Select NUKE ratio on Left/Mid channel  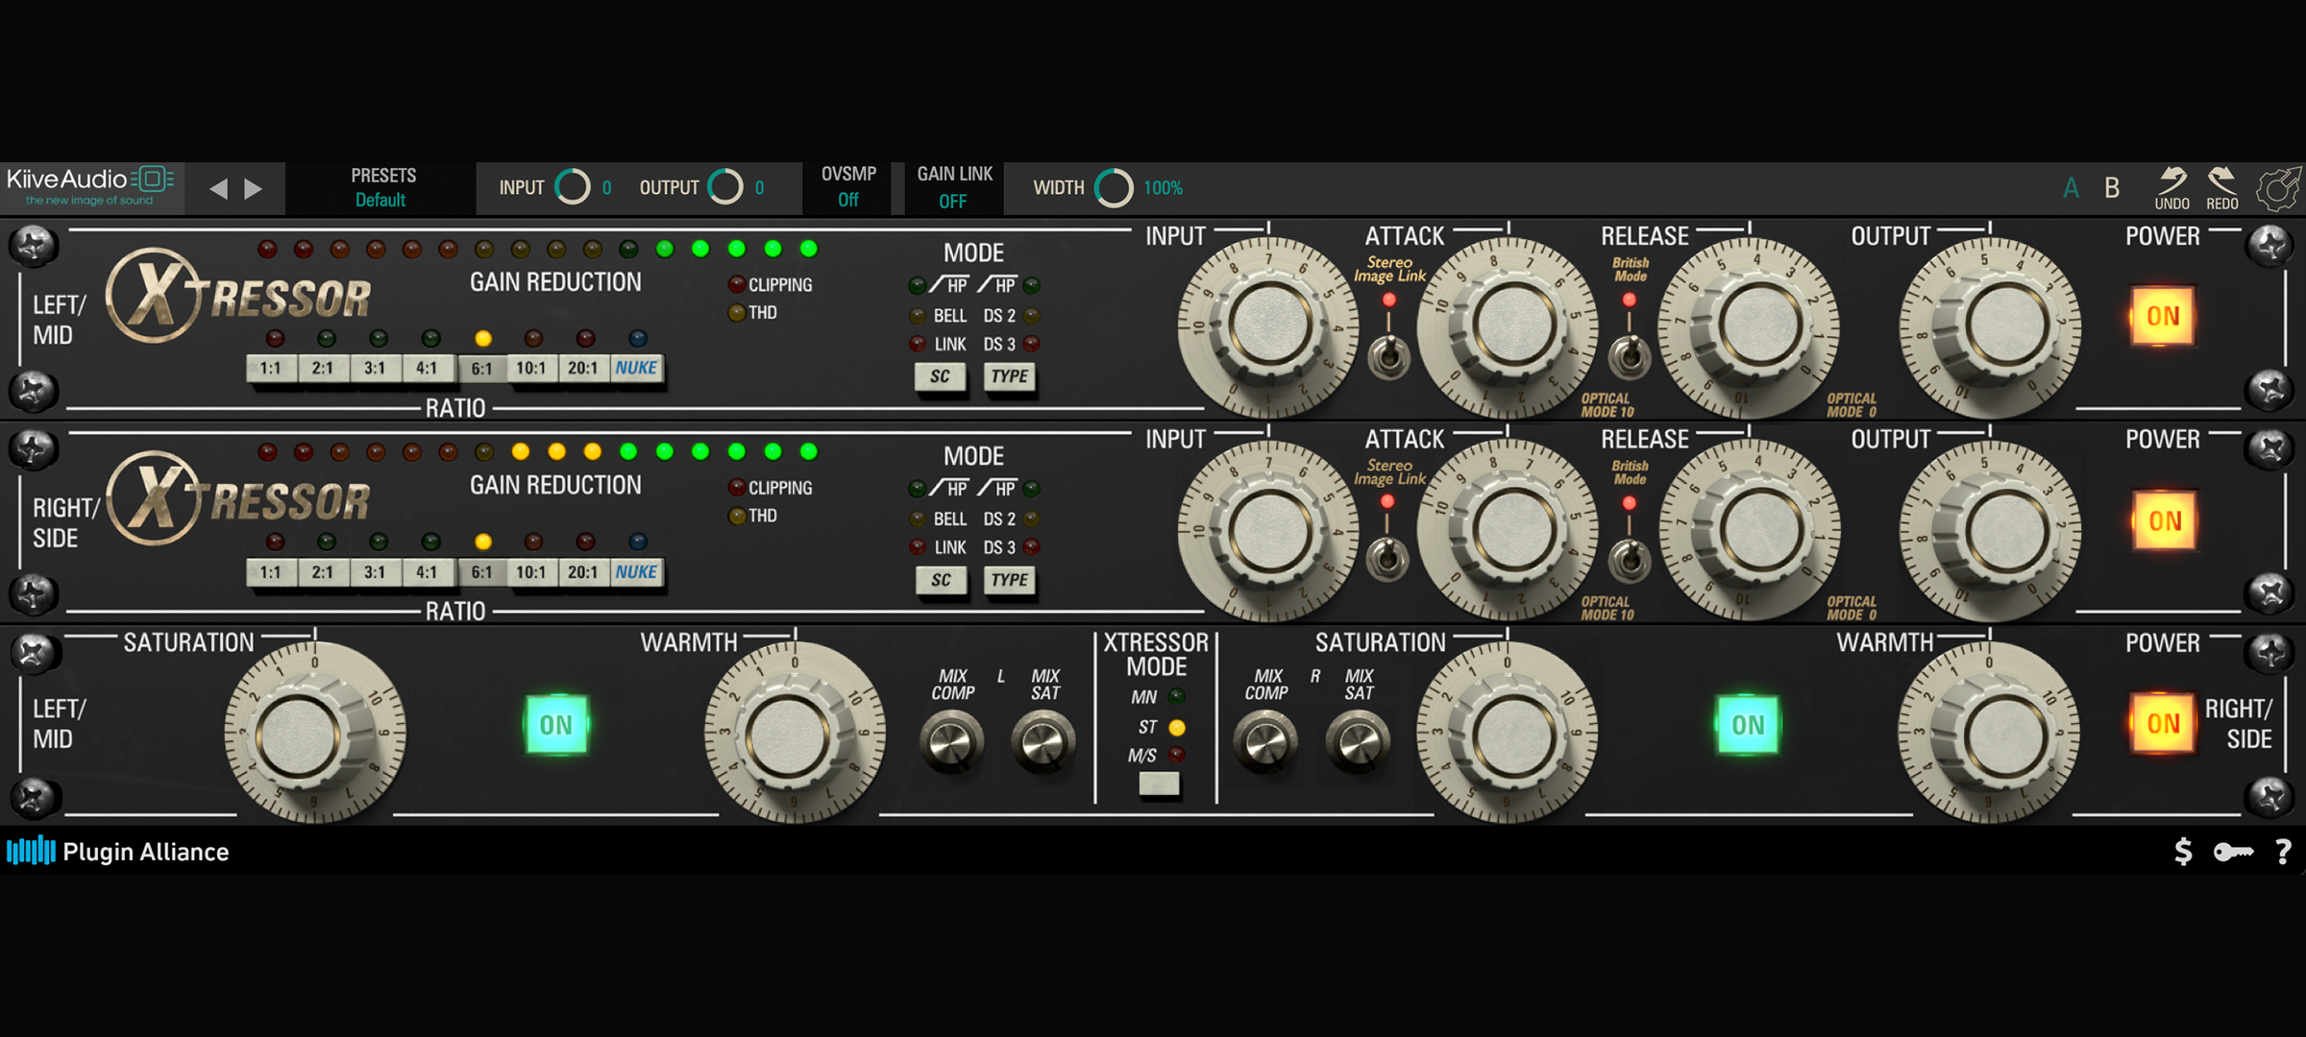point(636,369)
